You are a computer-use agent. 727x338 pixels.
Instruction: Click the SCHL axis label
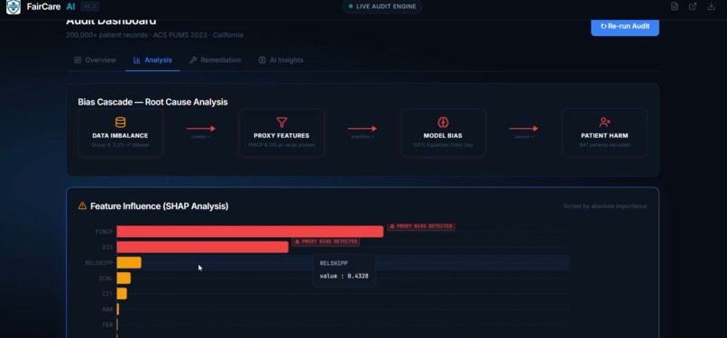coord(106,279)
